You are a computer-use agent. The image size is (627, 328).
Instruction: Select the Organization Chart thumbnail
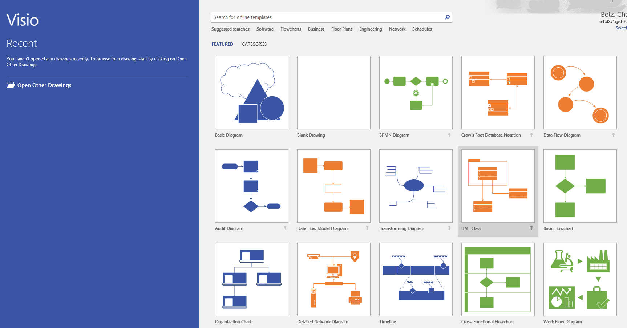[252, 279]
